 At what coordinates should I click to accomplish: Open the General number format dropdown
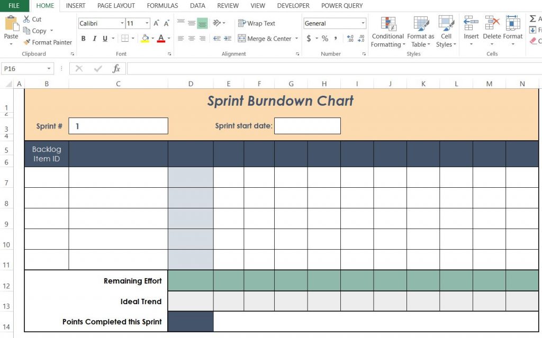[x=364, y=23]
